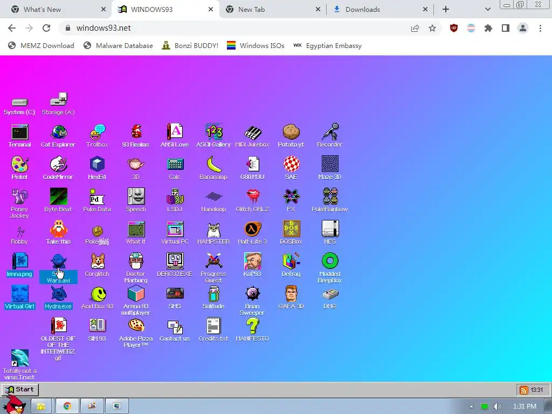Viewport: 552px width, 414px height.
Task: Open HexEd cube icon
Action: click(97, 168)
